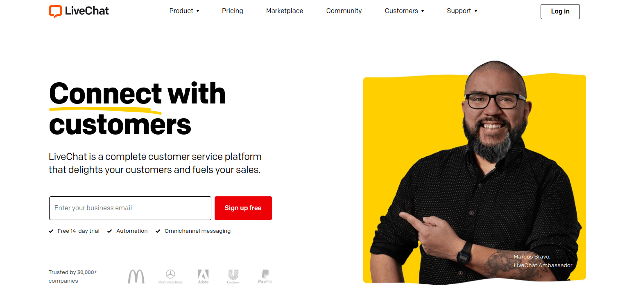618x299 pixels.
Task: Click the checkmark next to Free 14-day trial
Action: pyautogui.click(x=51, y=231)
